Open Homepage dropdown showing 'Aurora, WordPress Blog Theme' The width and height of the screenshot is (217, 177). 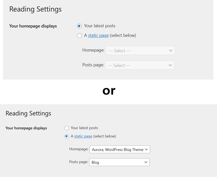click(x=120, y=149)
